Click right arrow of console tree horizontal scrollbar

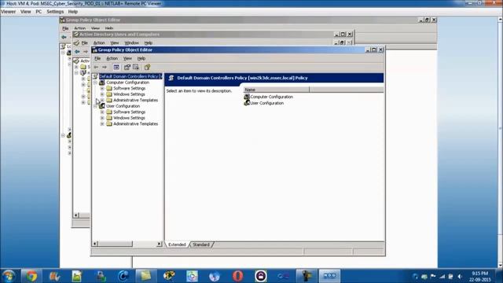tap(159, 244)
